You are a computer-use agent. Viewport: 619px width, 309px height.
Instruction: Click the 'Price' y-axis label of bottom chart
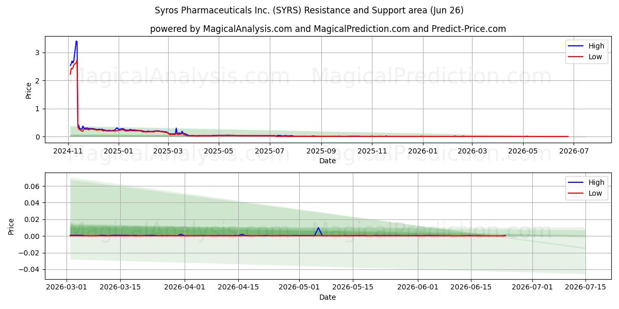[11, 227]
